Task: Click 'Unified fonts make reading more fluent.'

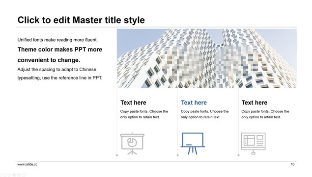Action: [x=57, y=40]
